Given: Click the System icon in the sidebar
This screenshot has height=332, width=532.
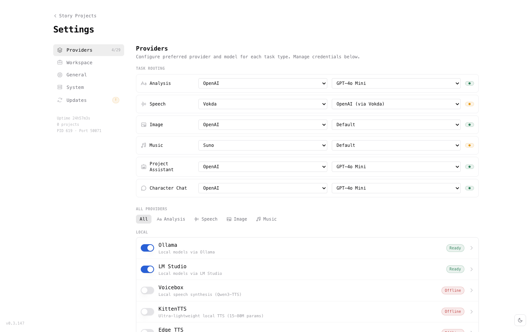Looking at the screenshot, I should point(60,87).
